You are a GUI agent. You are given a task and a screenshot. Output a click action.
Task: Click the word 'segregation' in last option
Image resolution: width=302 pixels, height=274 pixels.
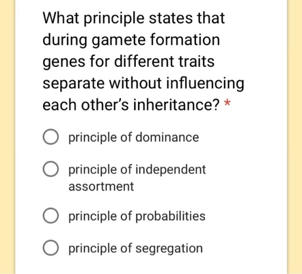[x=169, y=249]
